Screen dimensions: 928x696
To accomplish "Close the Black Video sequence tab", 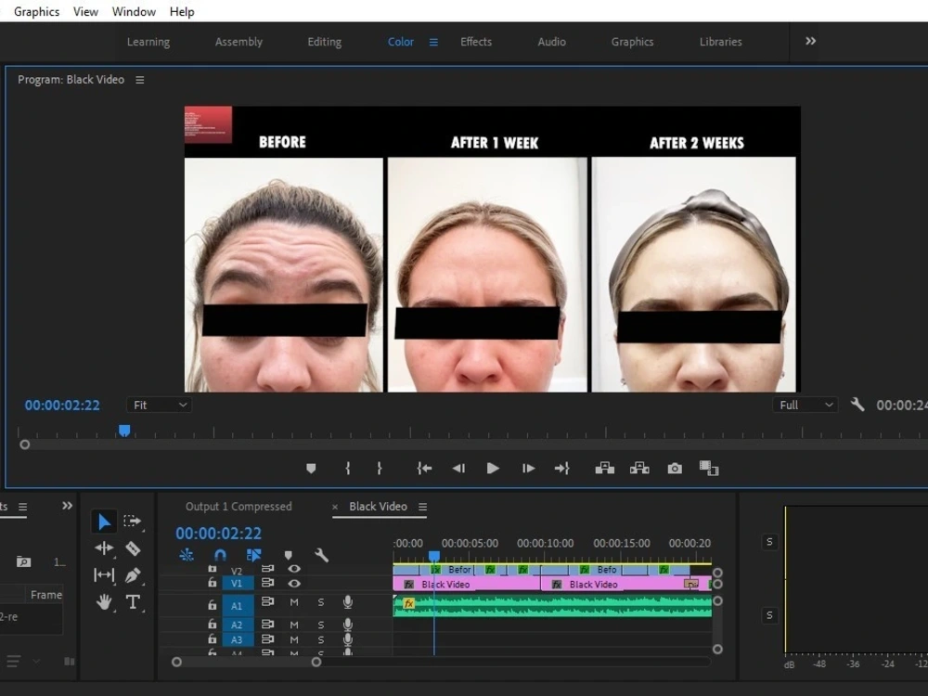I will [335, 508].
